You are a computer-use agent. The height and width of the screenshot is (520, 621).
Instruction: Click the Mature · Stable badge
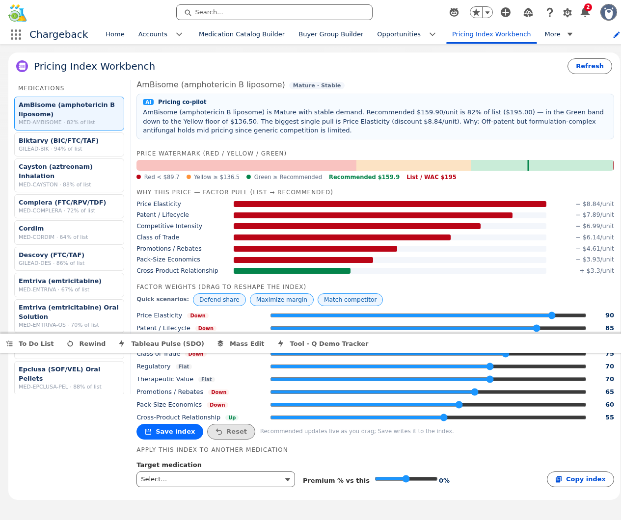317,85
